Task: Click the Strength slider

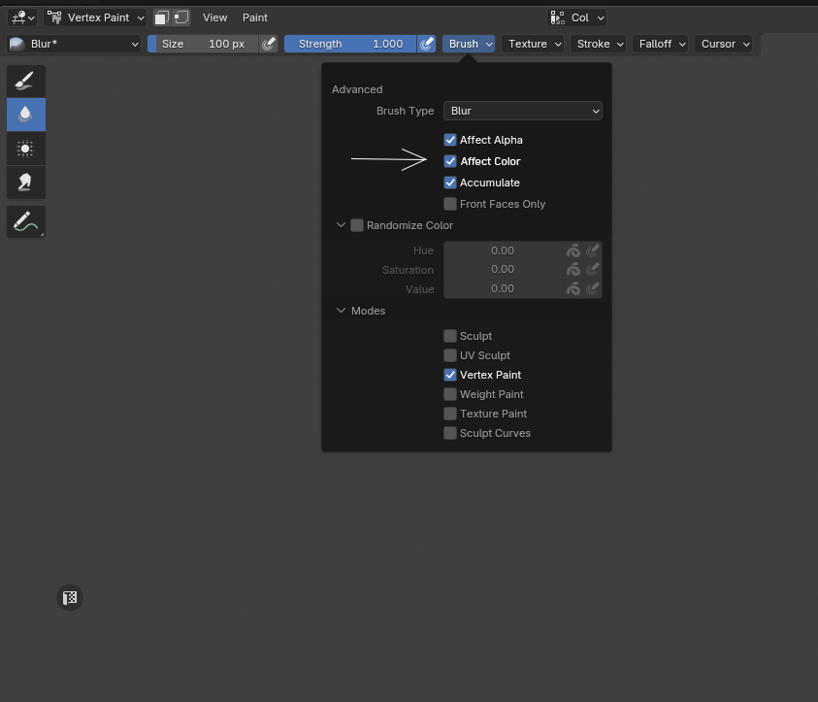Action: (350, 44)
